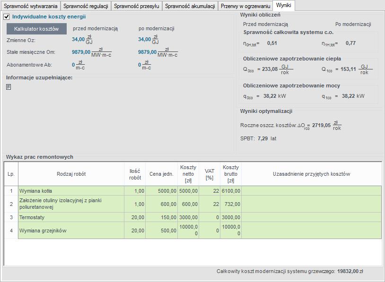The image size is (385, 282).
Task: Click the Koszty brutto column header
Action: 231,174
